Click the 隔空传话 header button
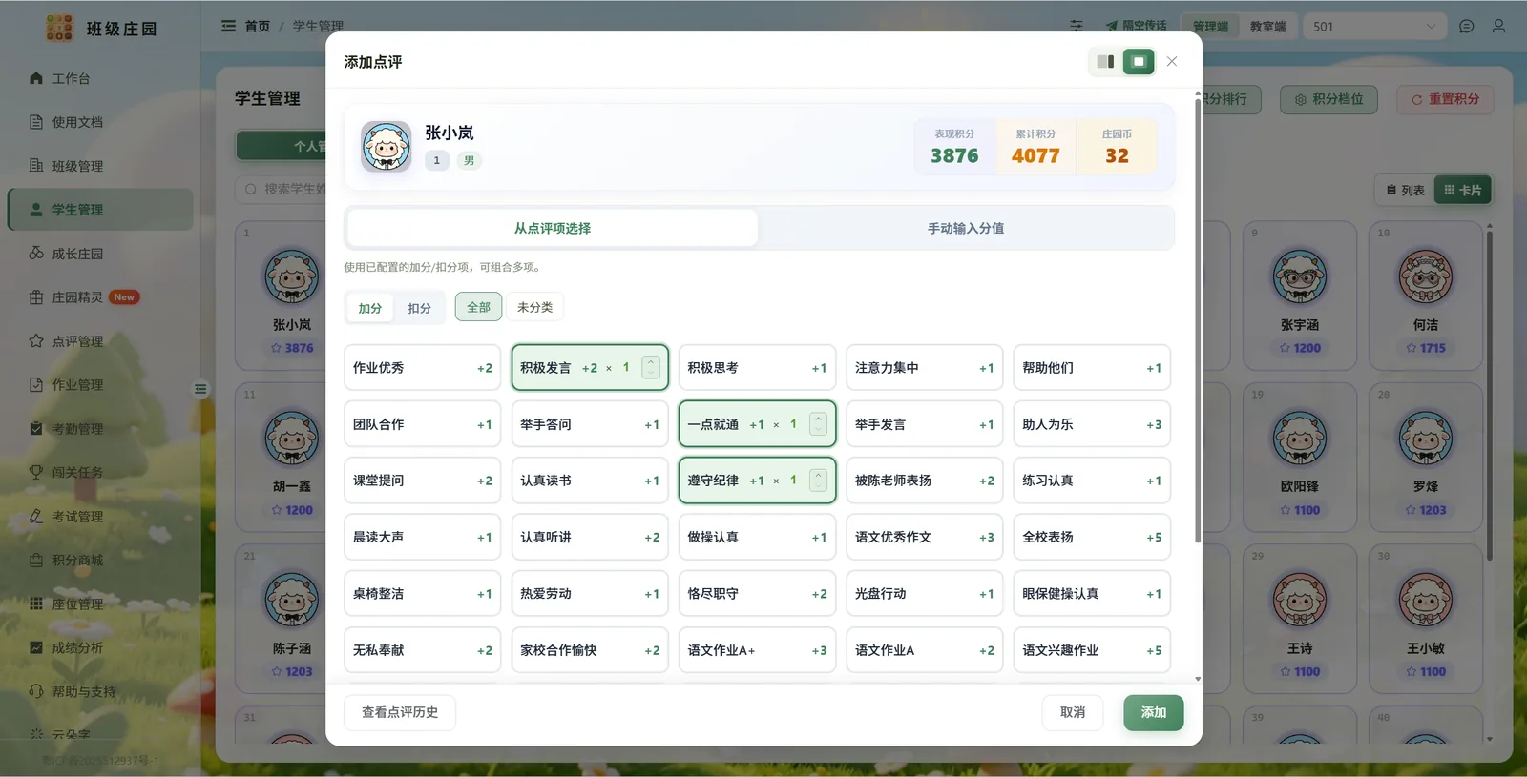 coord(1137,26)
